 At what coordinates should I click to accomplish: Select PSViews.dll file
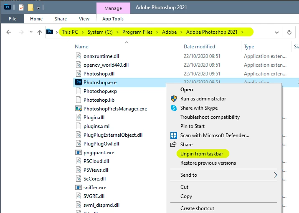pyautogui.click(x=96, y=170)
